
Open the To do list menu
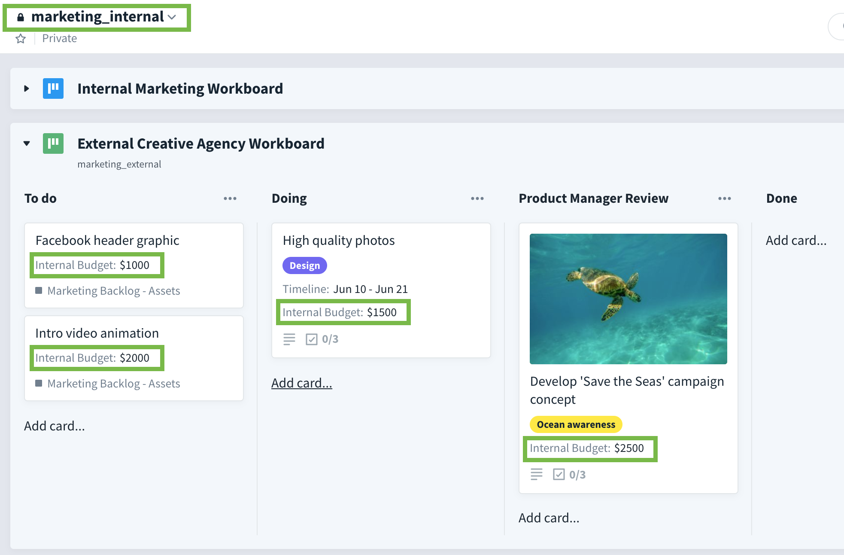pyautogui.click(x=230, y=198)
